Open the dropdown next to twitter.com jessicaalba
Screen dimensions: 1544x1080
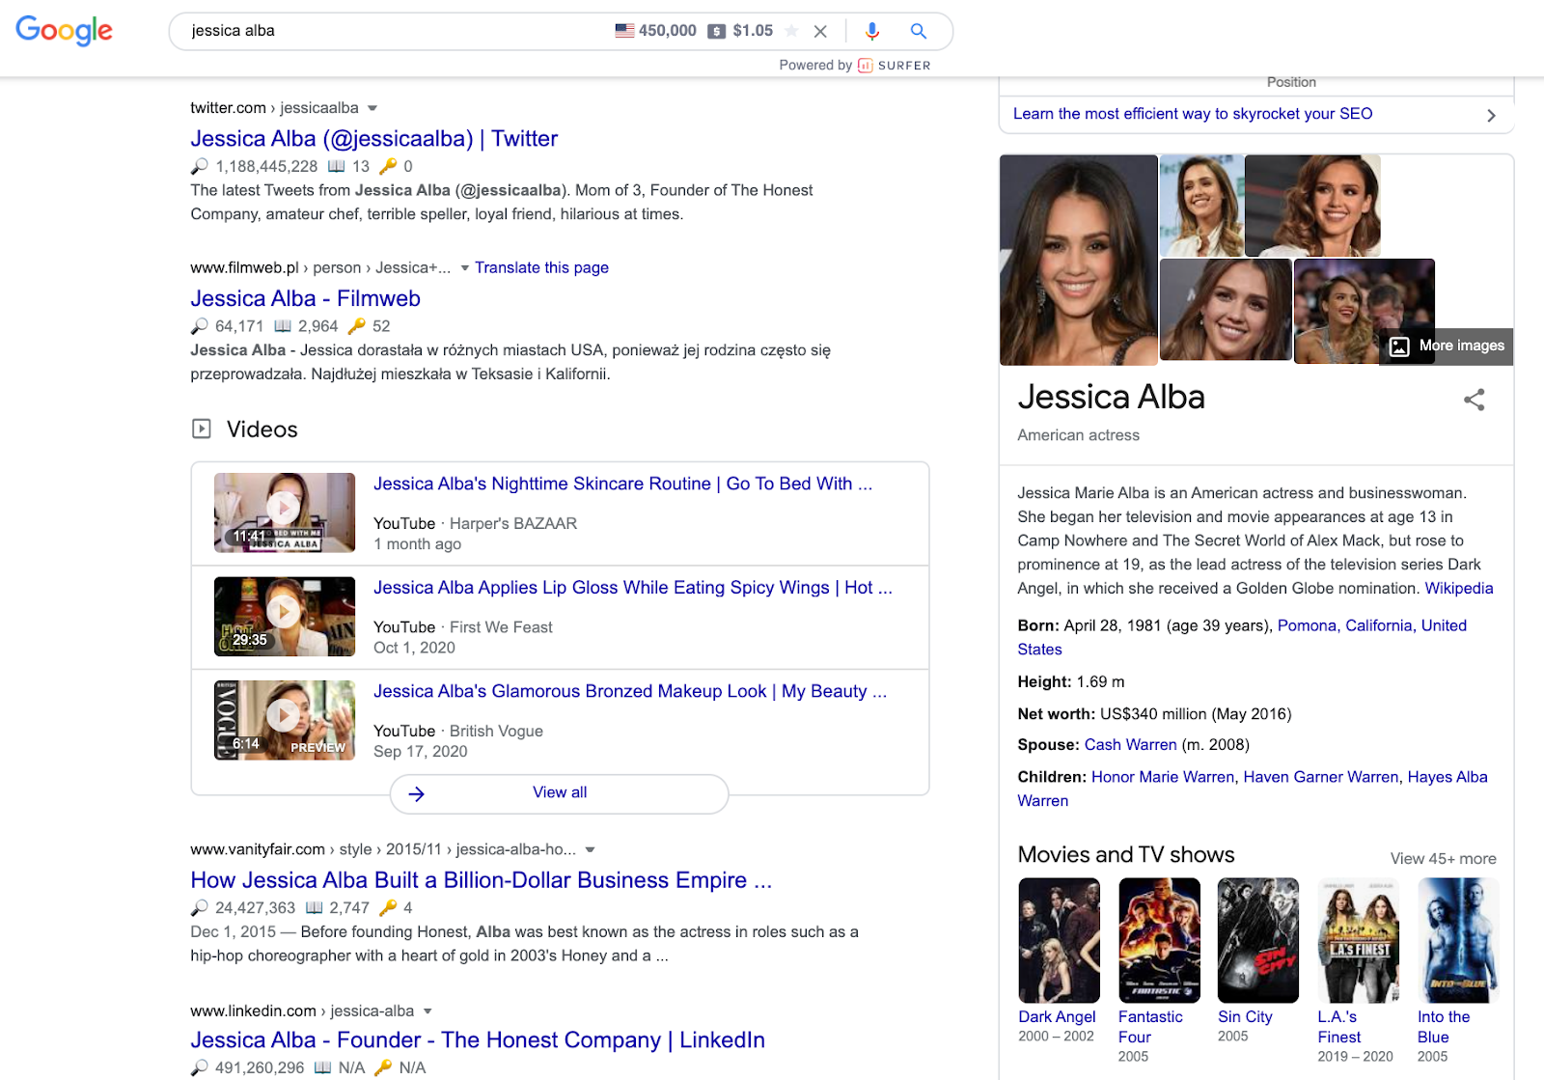coord(372,108)
